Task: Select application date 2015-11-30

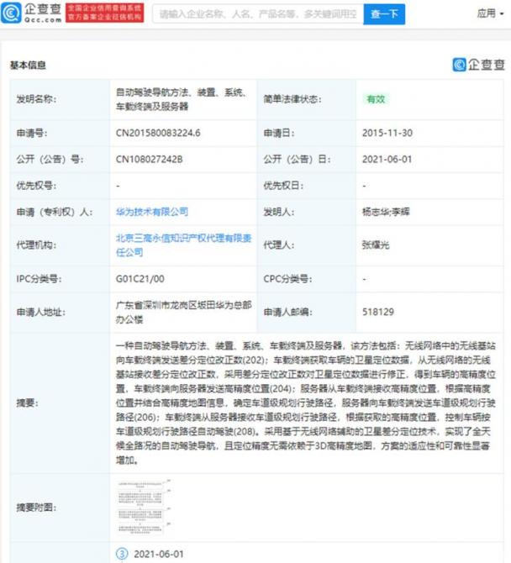Action: pos(387,133)
